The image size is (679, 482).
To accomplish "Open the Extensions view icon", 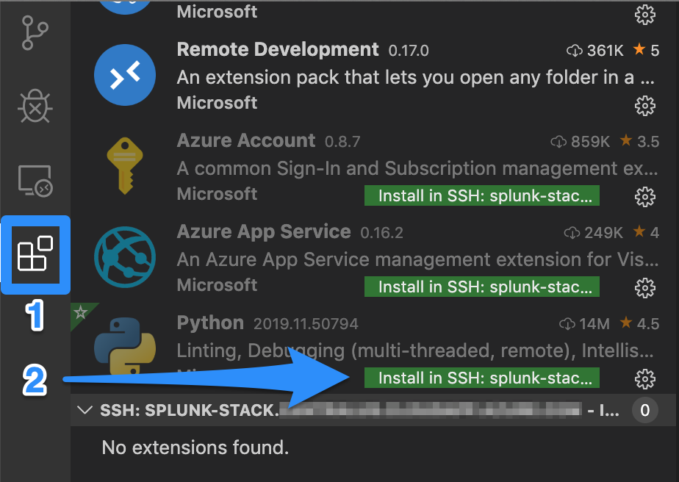I will tap(35, 254).
